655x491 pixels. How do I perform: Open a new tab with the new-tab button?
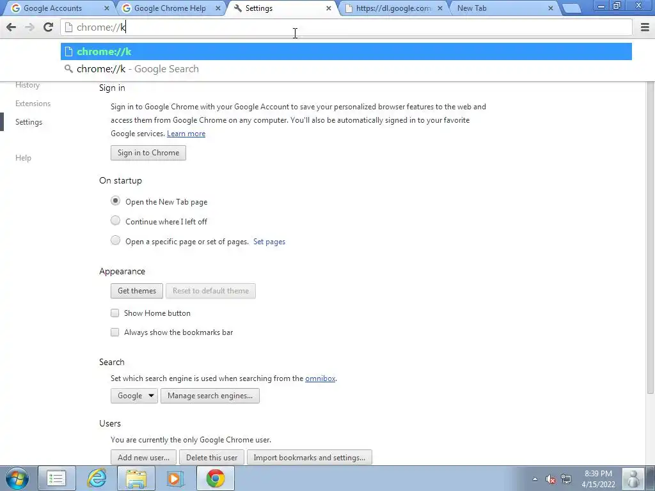click(572, 8)
